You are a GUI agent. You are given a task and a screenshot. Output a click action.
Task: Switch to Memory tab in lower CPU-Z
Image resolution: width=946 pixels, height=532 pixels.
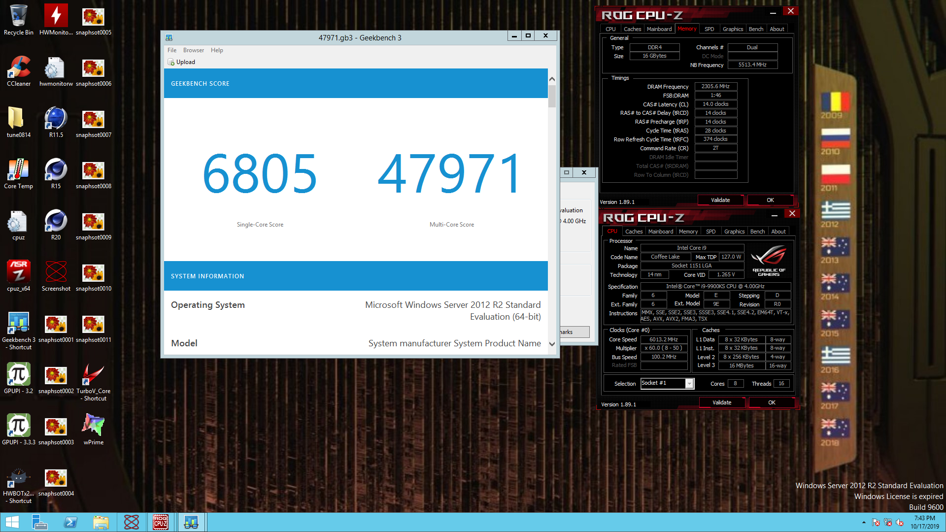(x=688, y=232)
